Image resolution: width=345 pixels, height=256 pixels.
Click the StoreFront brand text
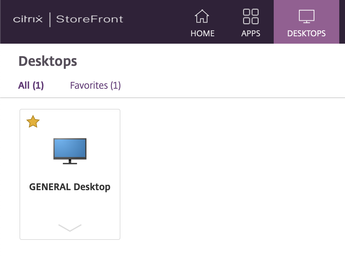point(89,19)
